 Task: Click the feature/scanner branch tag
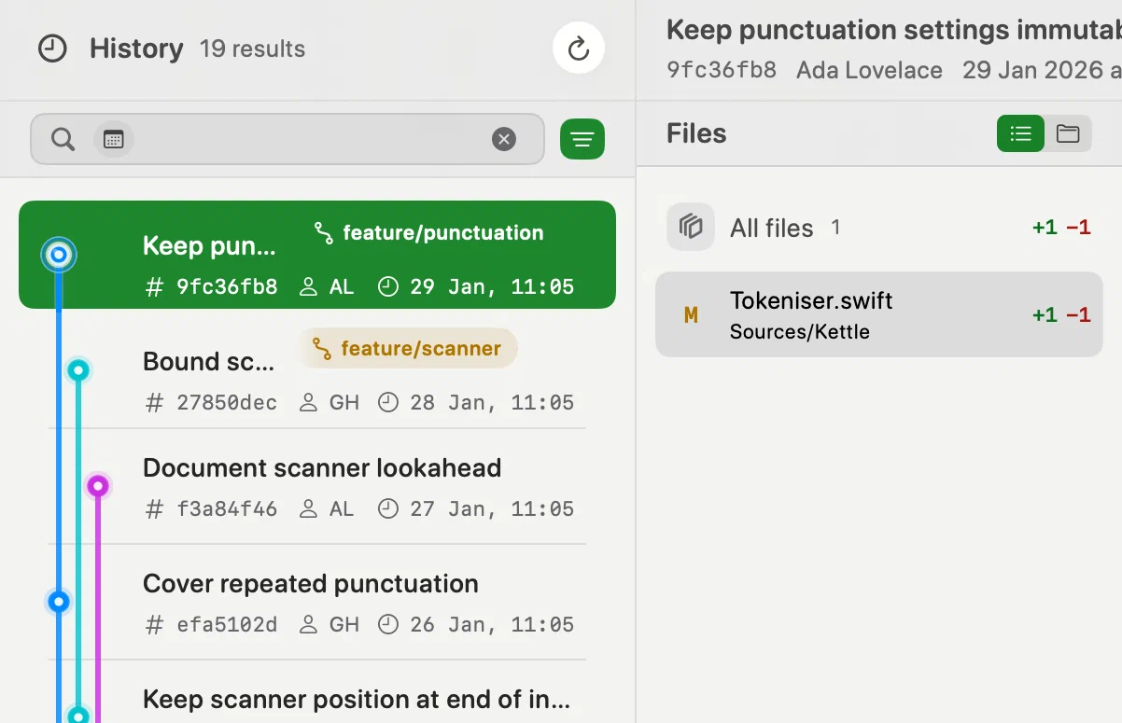point(408,349)
